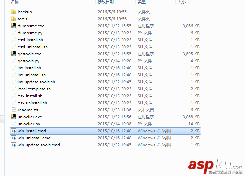Viewport: 245px width, 176px height.
Task: Sort by the 名称 column header
Action: [15, 2]
